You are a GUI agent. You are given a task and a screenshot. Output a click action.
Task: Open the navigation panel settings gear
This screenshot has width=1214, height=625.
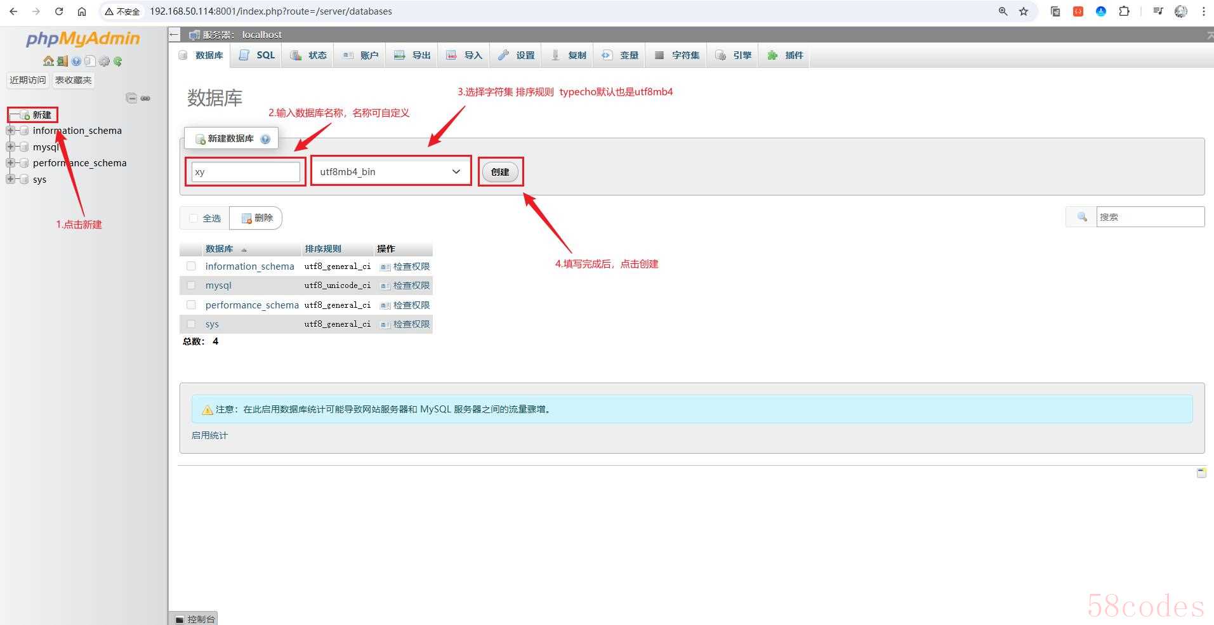[104, 62]
